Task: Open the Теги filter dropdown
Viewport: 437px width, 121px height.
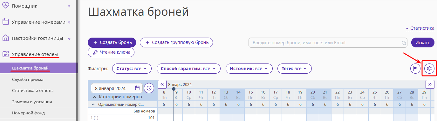Action: (295, 68)
